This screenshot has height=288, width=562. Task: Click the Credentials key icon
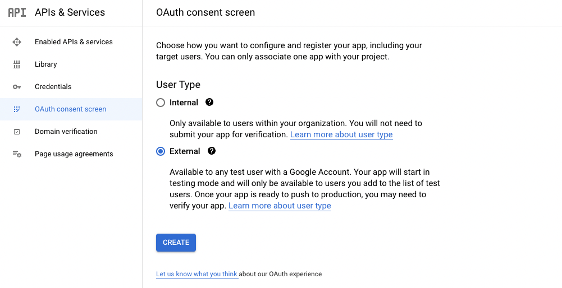pos(17,87)
